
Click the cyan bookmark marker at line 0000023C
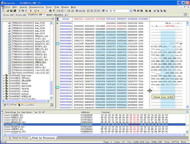click(x=57, y=87)
